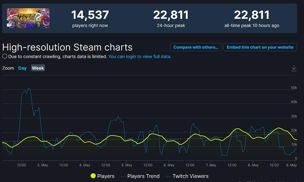Click the 7. May date axis label

tap(211, 165)
